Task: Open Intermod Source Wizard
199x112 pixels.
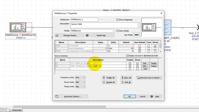Action: click(149, 78)
